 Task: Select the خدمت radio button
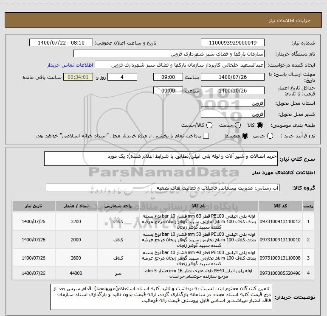pos(238,125)
